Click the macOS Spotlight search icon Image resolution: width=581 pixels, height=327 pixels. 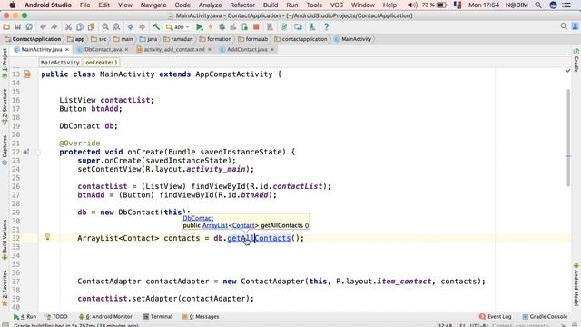[538, 5]
